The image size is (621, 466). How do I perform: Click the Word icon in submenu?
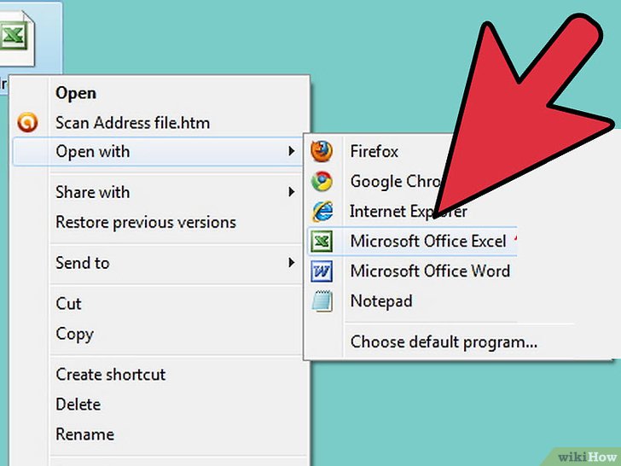coord(322,271)
